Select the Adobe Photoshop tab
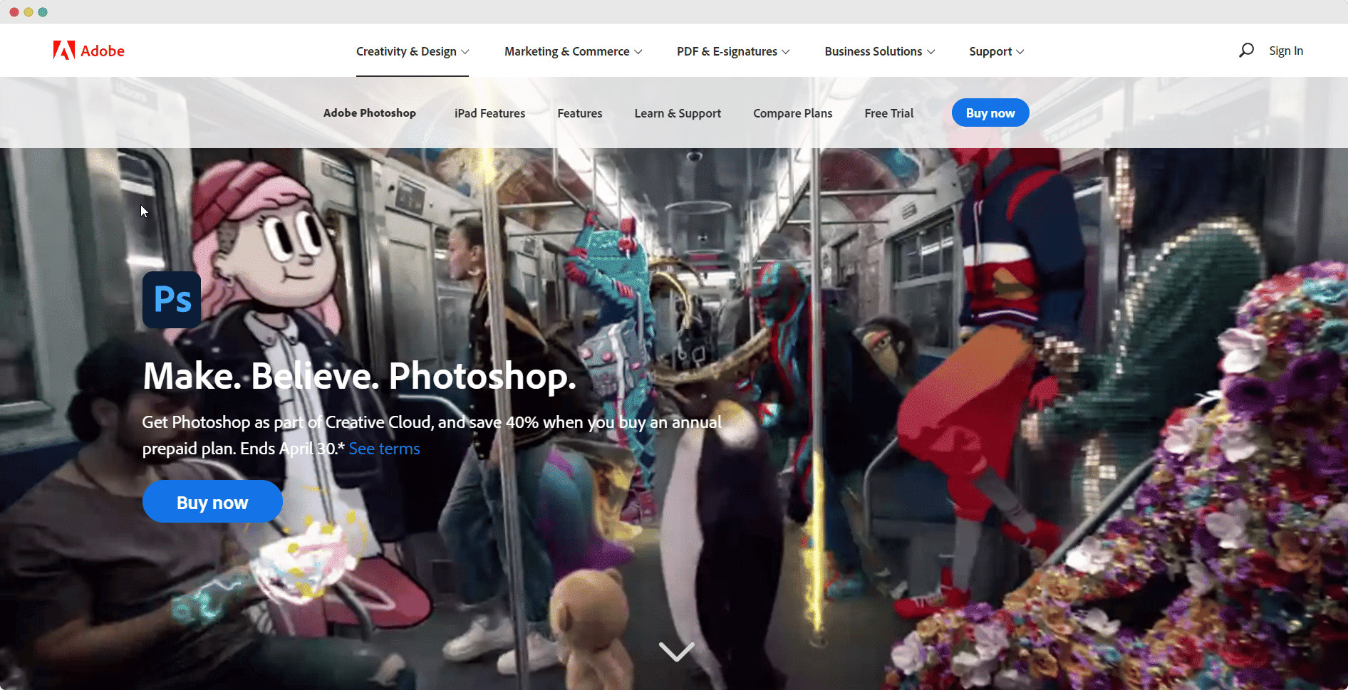Viewport: 1348px width, 690px height. click(369, 113)
